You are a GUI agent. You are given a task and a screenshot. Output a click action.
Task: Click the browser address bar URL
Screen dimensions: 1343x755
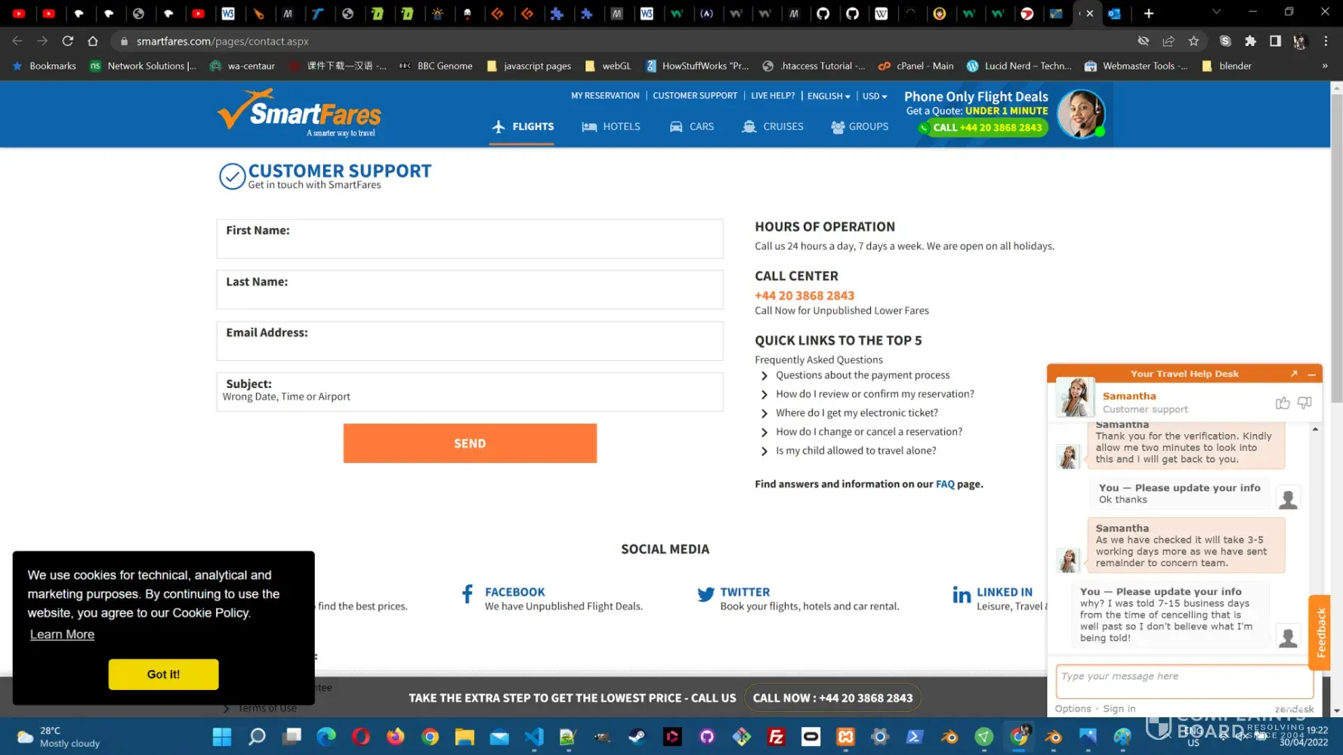click(x=222, y=42)
